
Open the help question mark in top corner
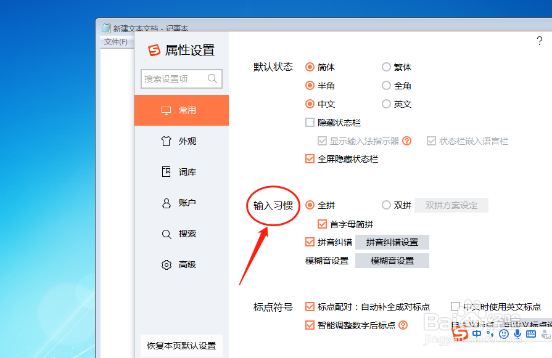click(x=539, y=41)
